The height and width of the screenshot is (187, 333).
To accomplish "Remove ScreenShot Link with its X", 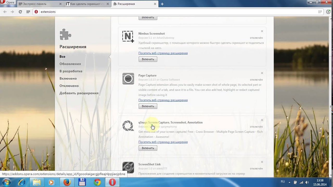I will pyautogui.click(x=262, y=162).
